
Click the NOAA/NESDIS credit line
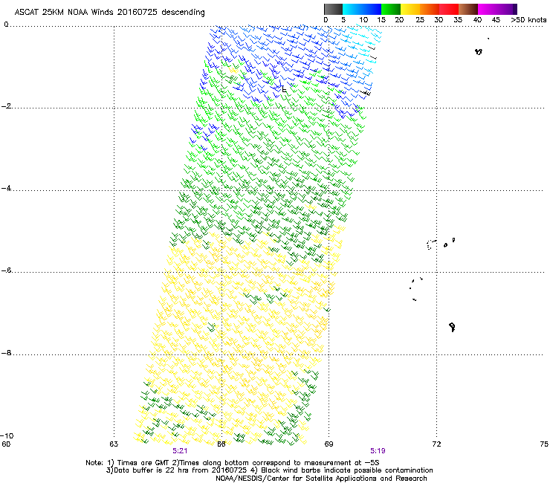[x=321, y=479]
